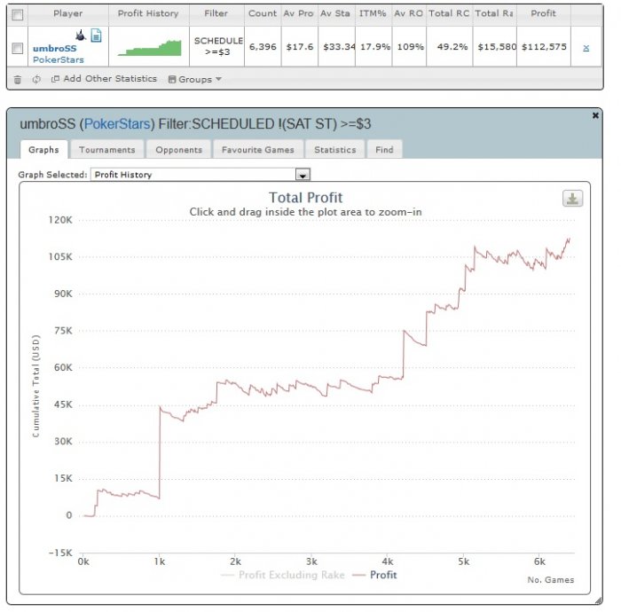The height and width of the screenshot is (612, 621).
Task: Click the $15,580 total rake cell
Action: tap(495, 47)
